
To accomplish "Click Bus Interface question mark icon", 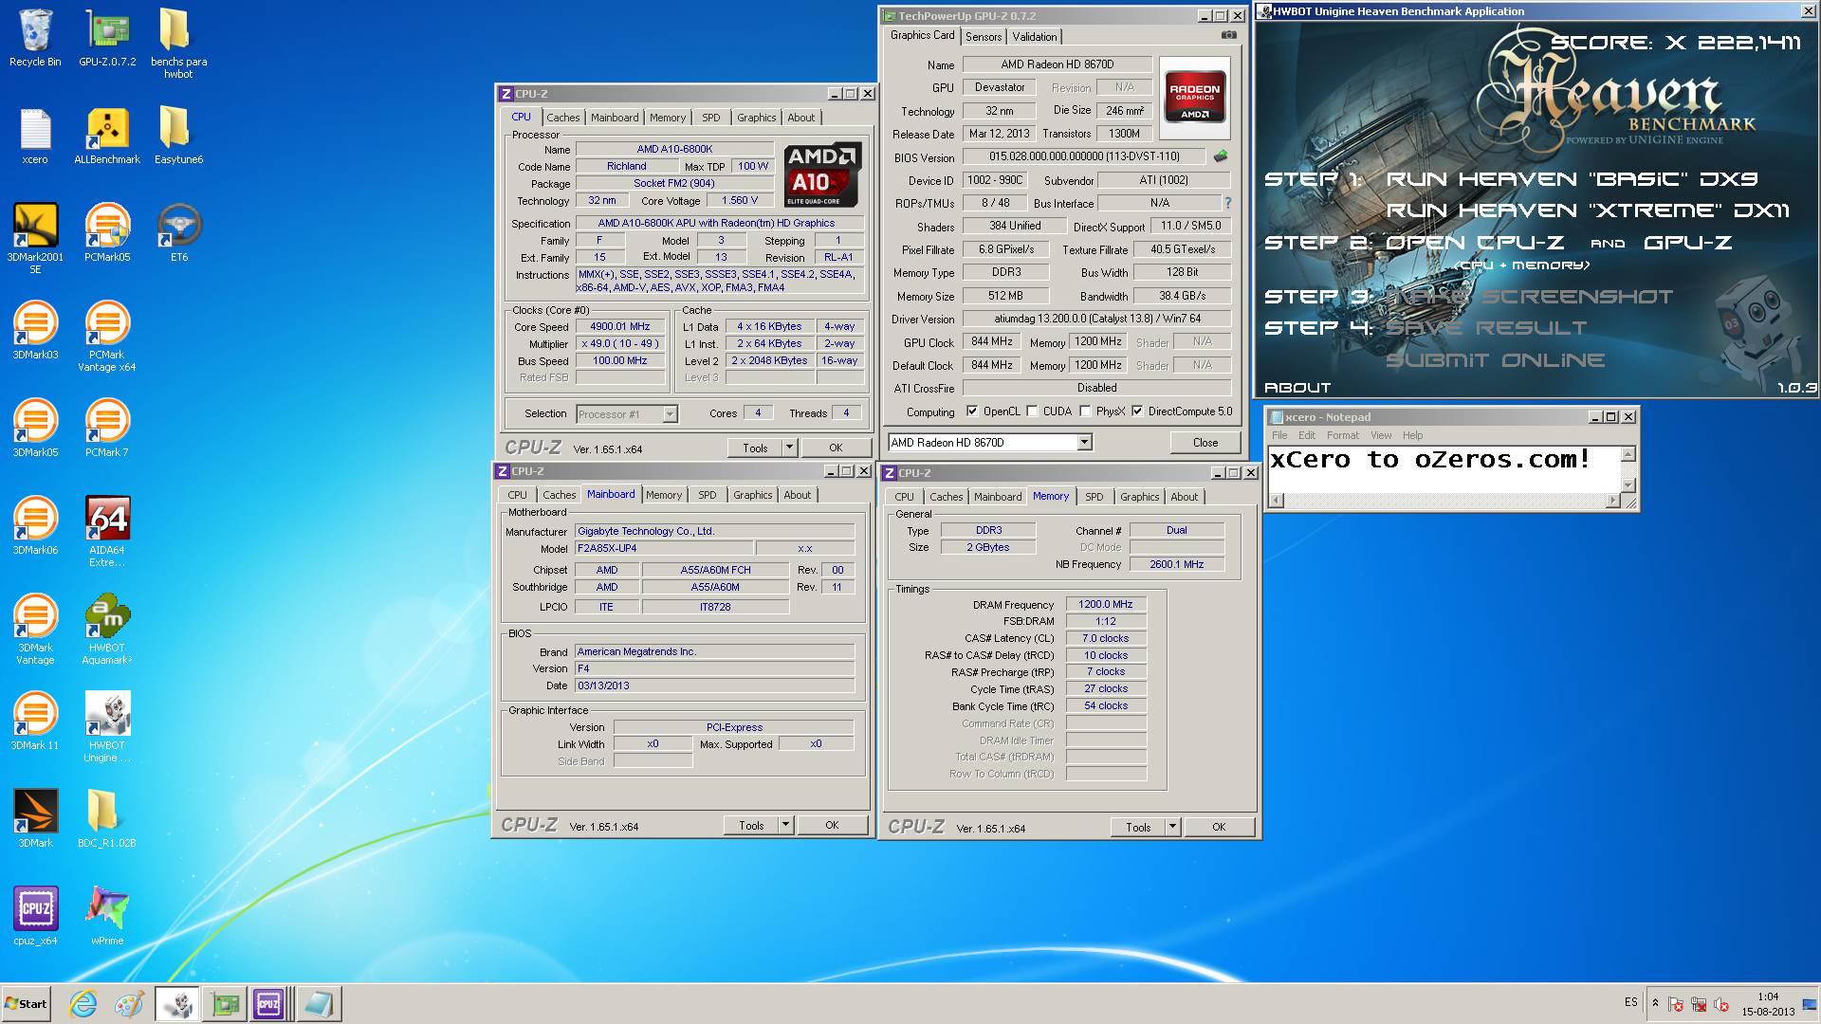I will click(1227, 203).
